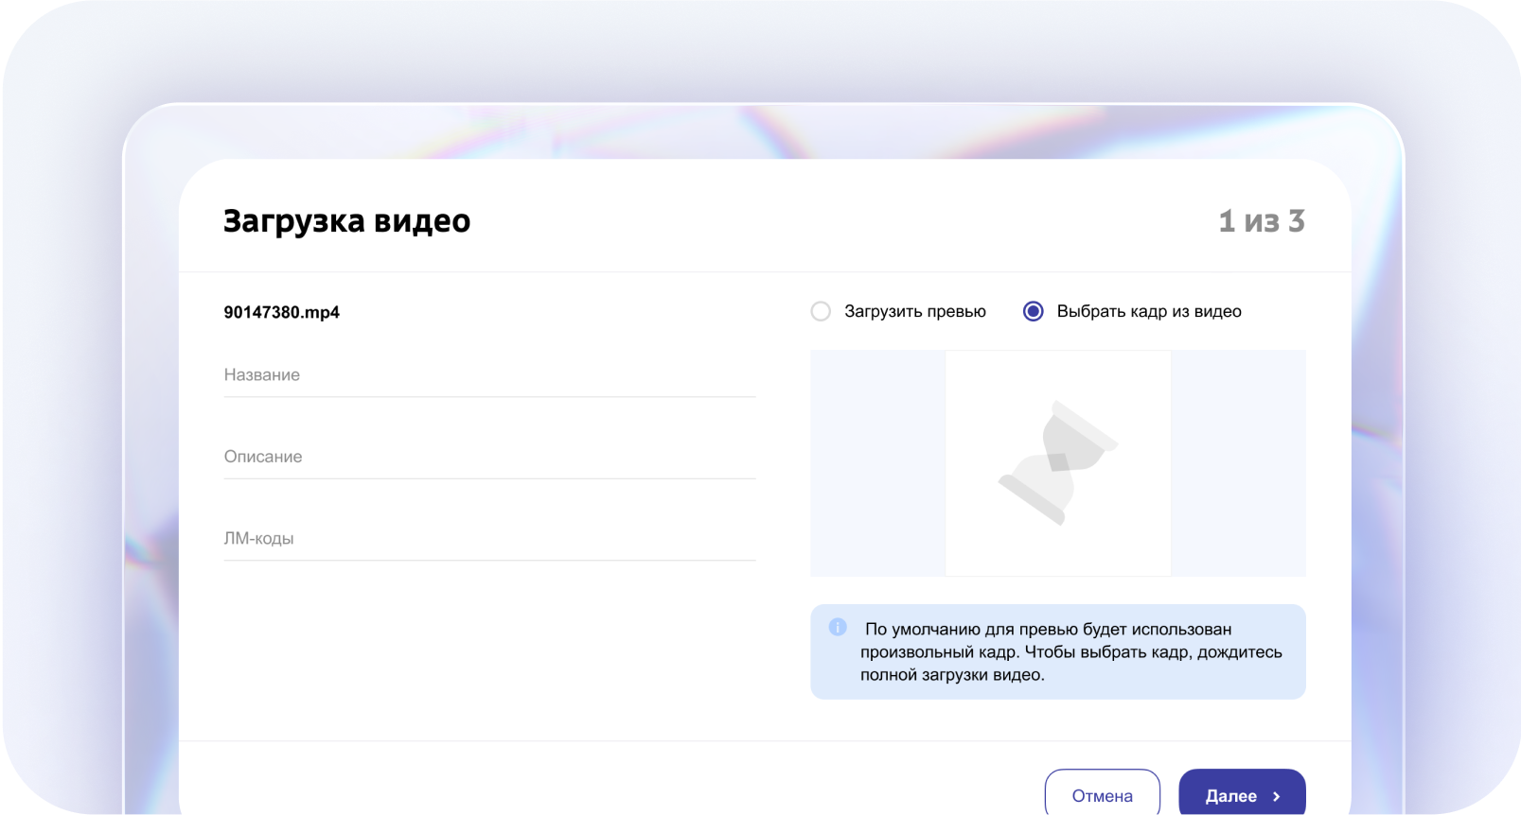
Task: Focus the Название input field
Action: pos(489,375)
